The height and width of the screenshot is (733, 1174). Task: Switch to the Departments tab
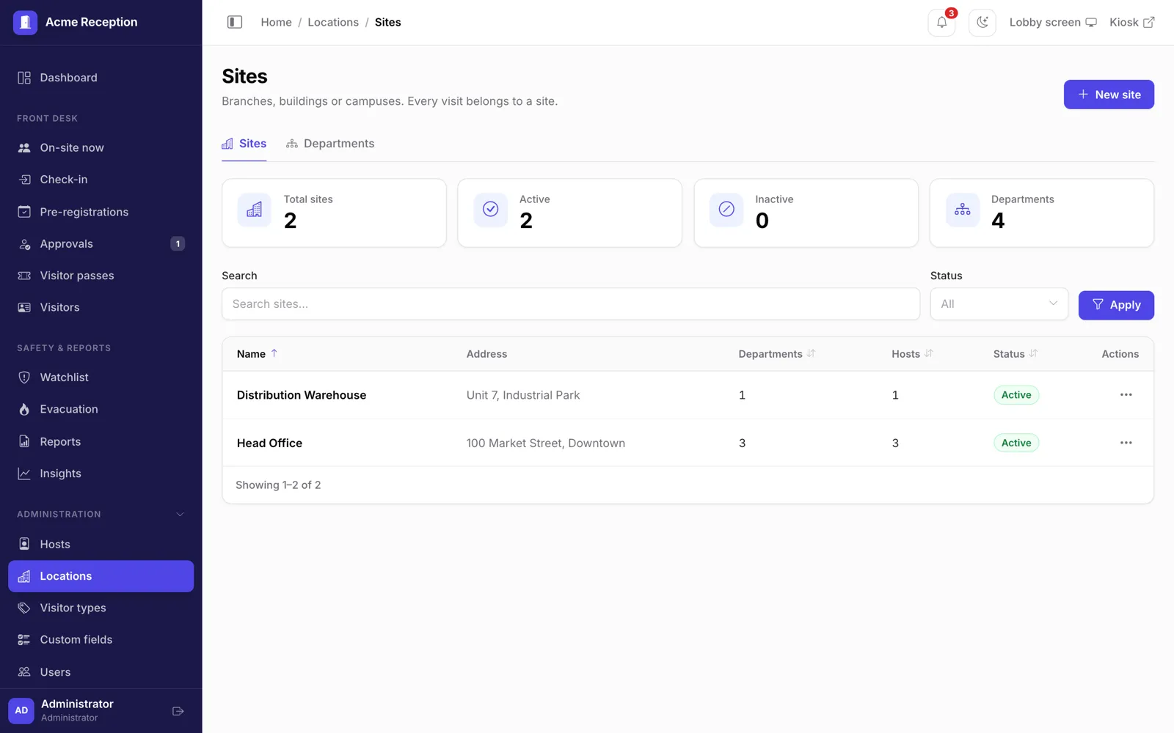point(330,144)
